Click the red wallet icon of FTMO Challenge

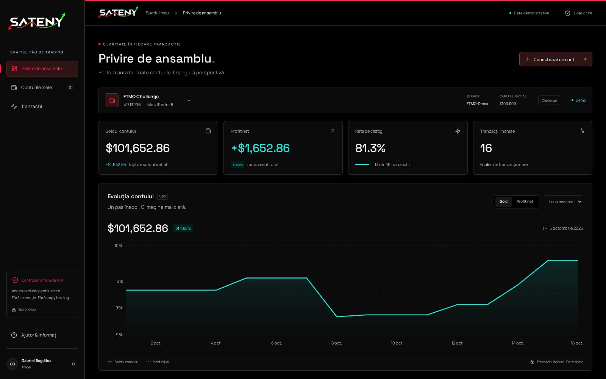112,100
